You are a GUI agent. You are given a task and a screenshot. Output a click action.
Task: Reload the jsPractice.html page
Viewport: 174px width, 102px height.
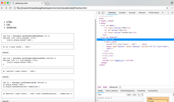(10, 8)
